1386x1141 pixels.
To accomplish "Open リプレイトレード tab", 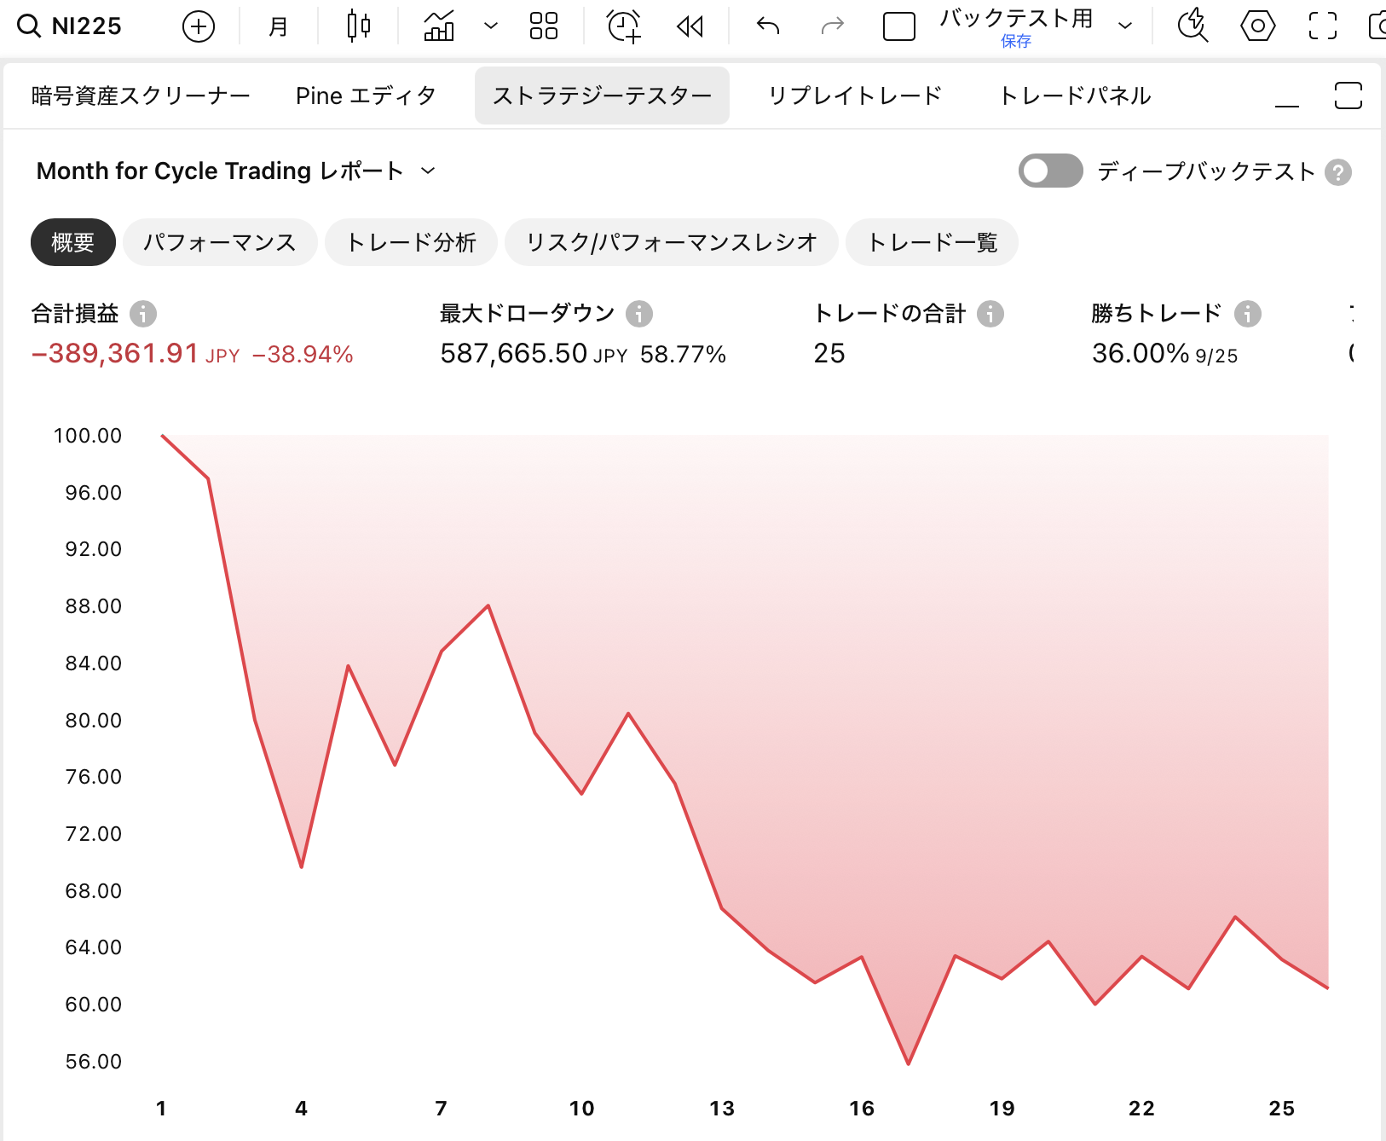I will pyautogui.click(x=855, y=96).
